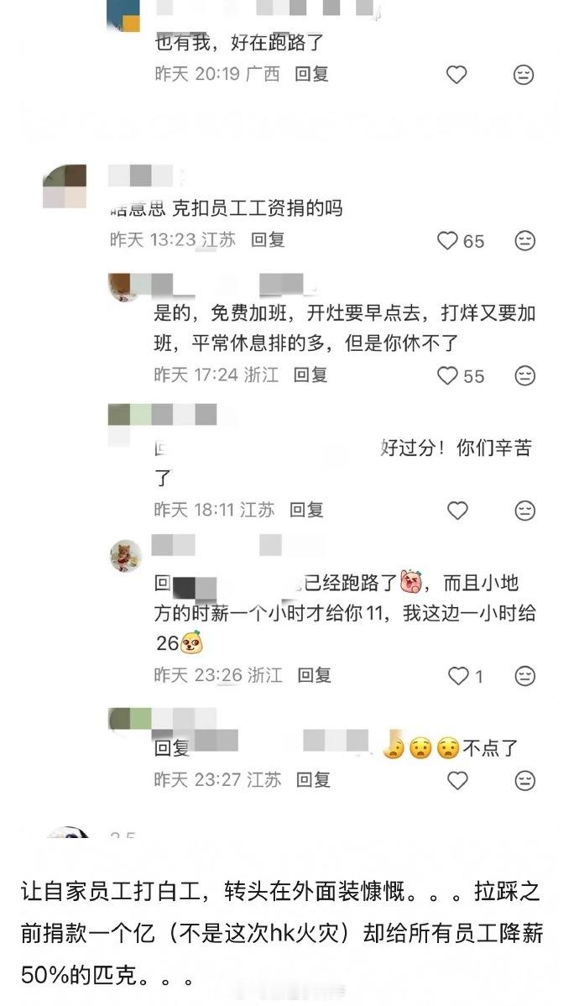Reply to the 18:11 江苏 comment
This screenshot has width=579, height=1006.
(x=305, y=510)
